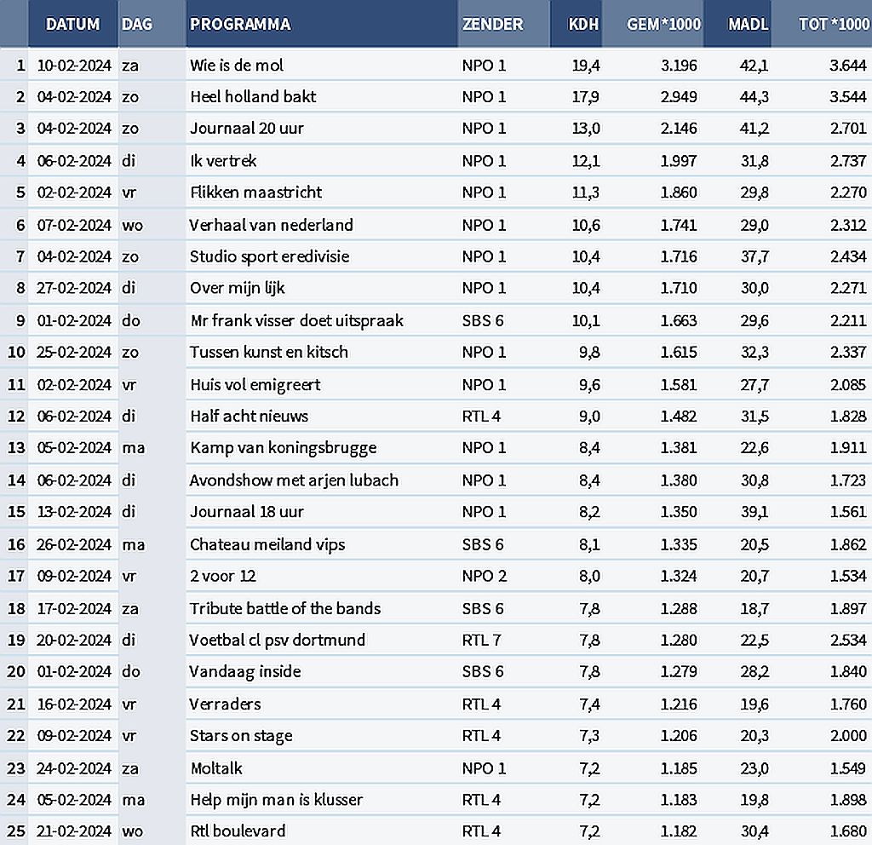The image size is (872, 845).
Task: Select 'Flikken maastricht' in the list
Action: point(255,193)
